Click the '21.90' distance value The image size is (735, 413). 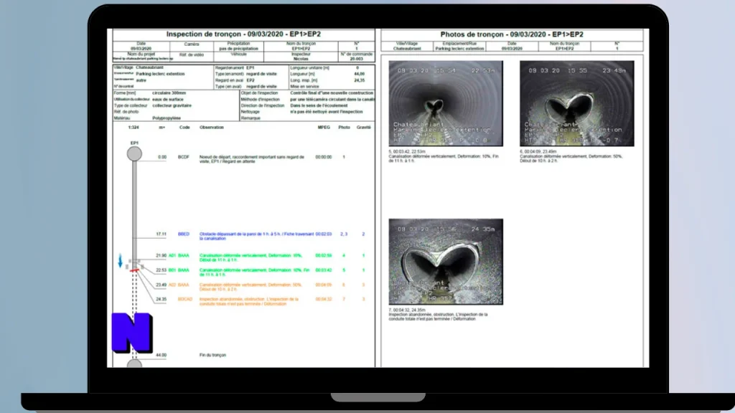point(161,256)
